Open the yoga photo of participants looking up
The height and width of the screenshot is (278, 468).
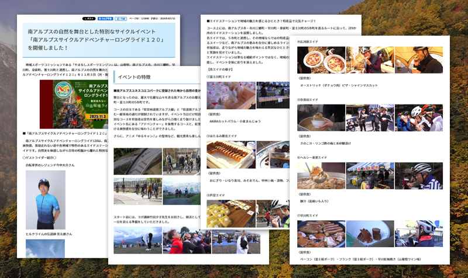pyautogui.click(x=187, y=240)
